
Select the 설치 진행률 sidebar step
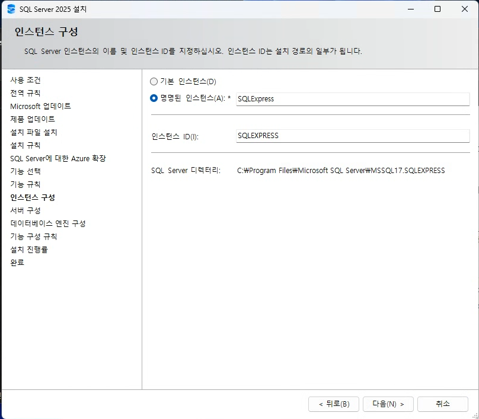point(29,250)
